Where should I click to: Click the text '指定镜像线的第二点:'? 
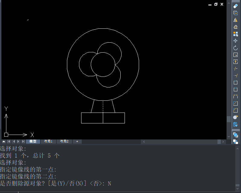tap(28, 176)
